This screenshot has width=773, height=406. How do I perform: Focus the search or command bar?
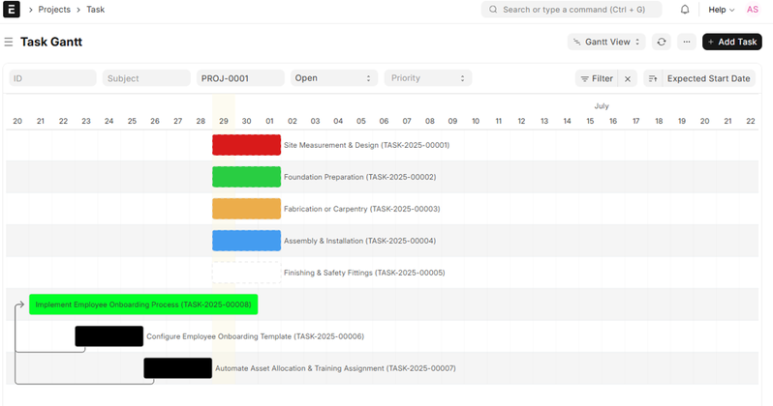coord(572,10)
